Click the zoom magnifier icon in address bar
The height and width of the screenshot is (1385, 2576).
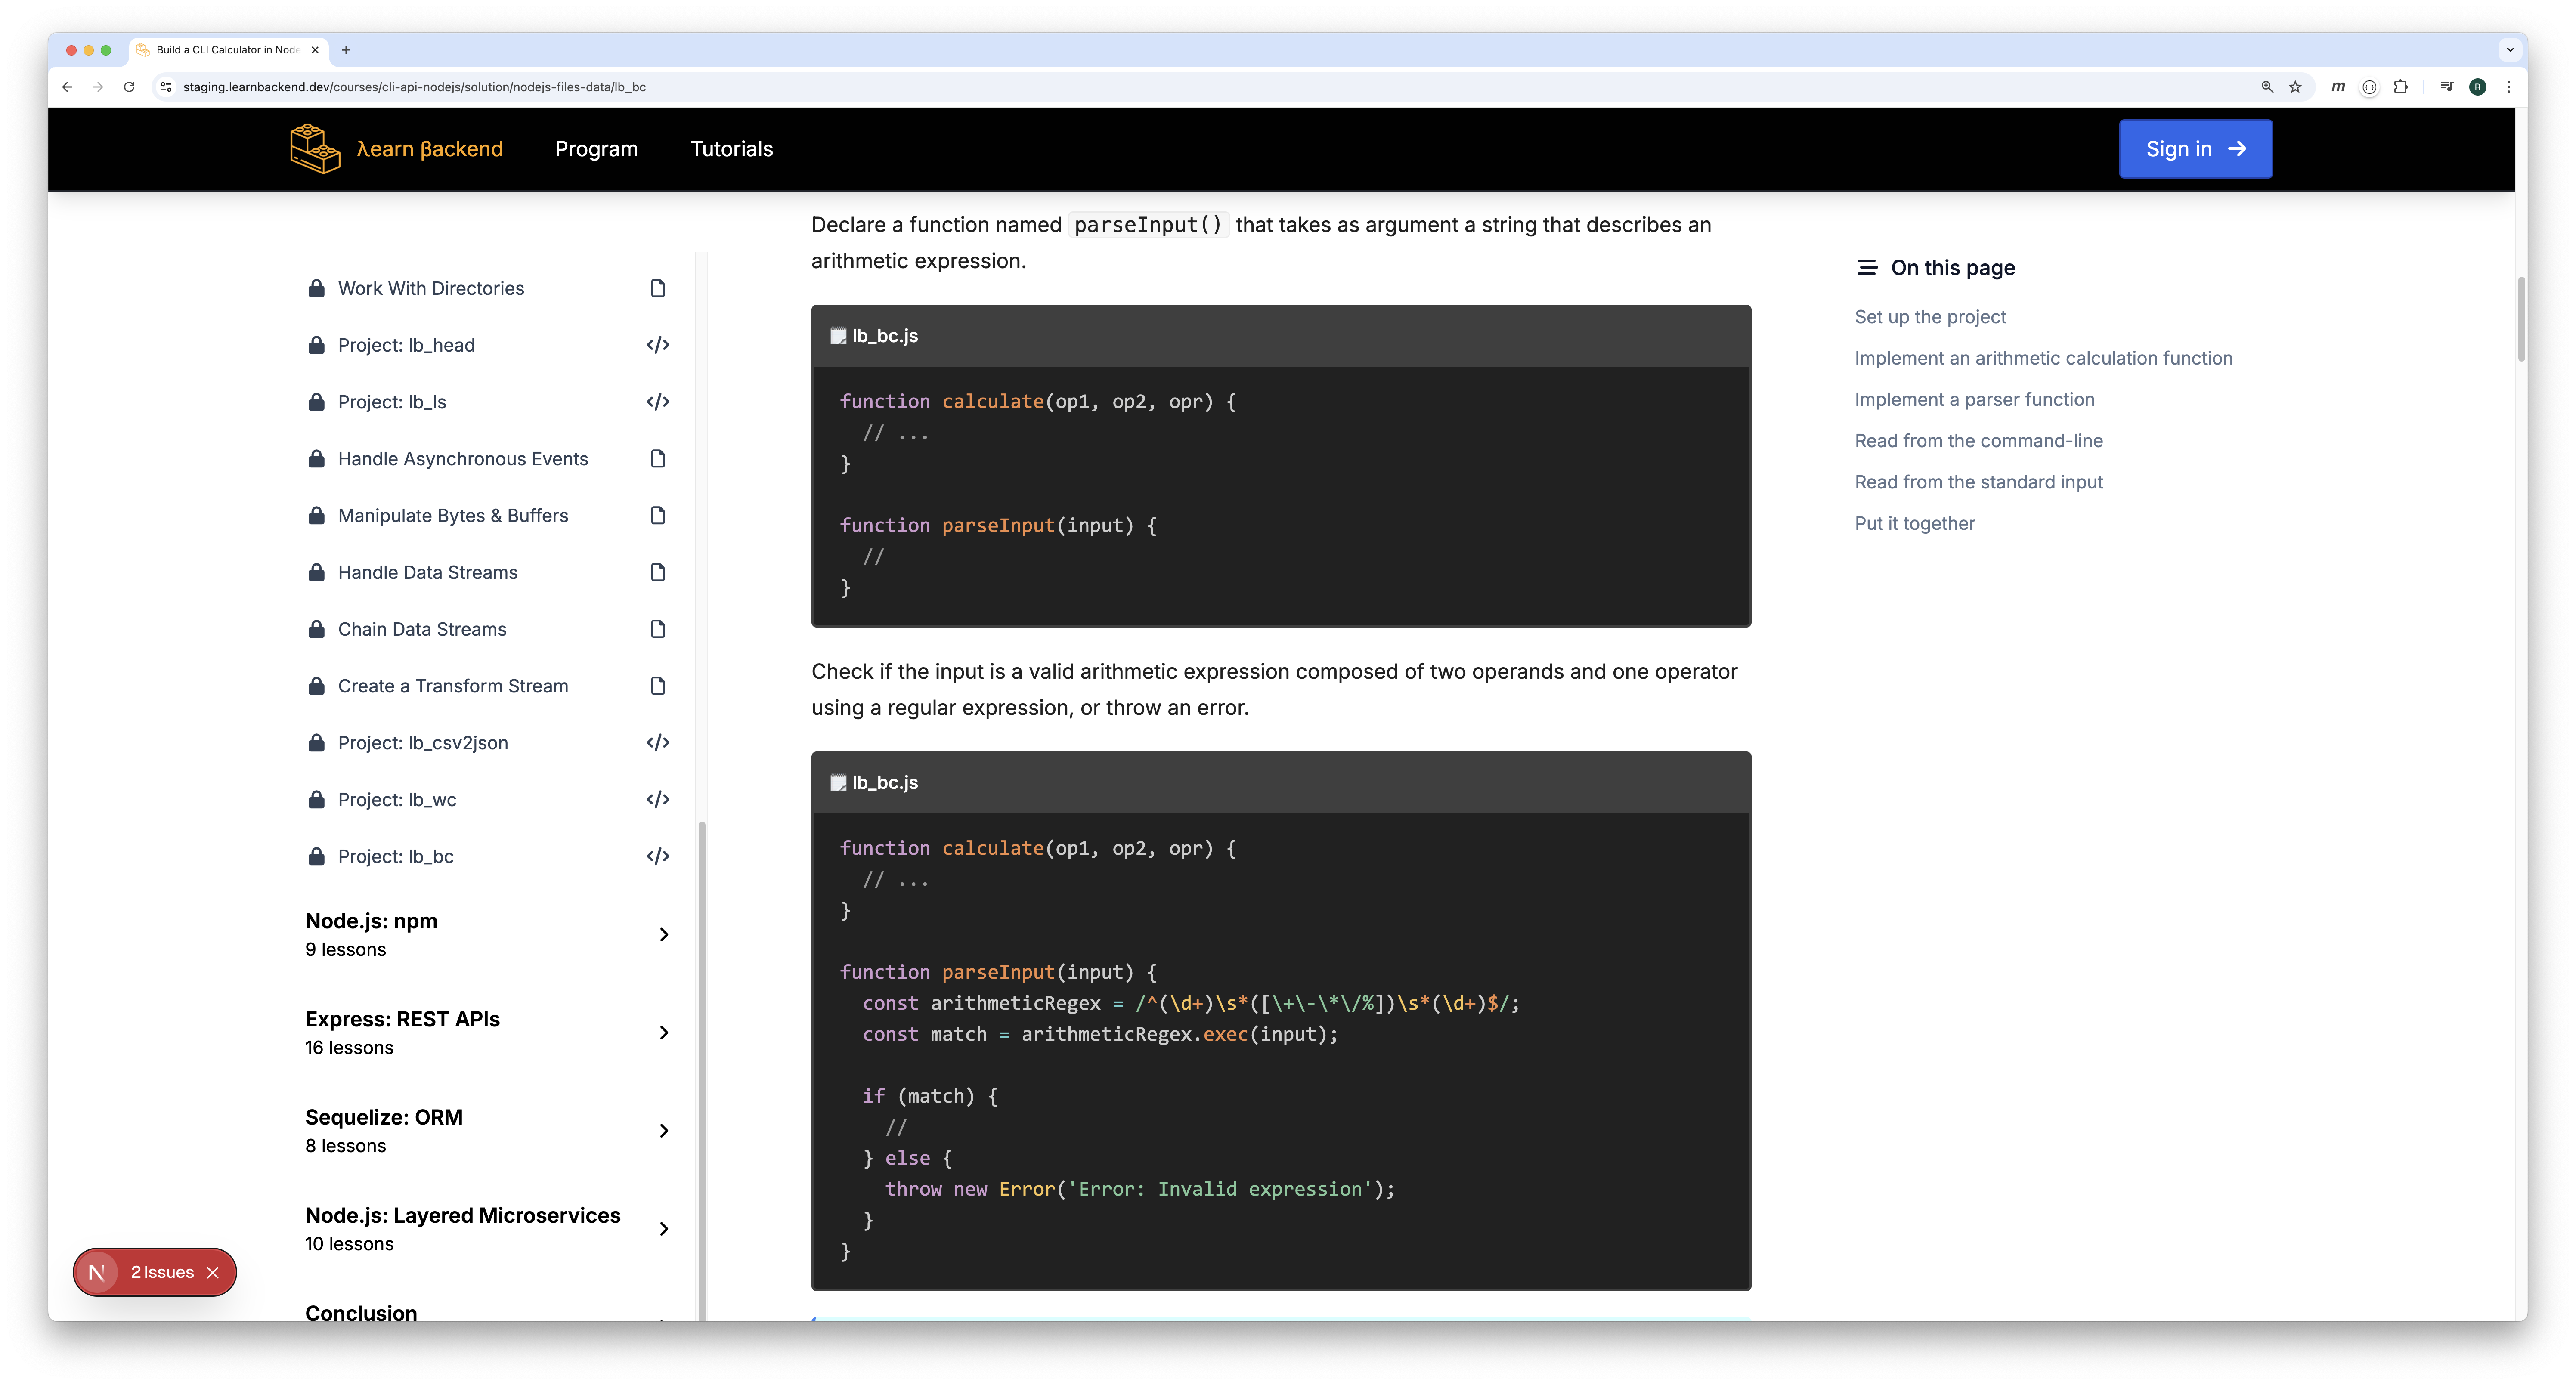pyautogui.click(x=2267, y=87)
